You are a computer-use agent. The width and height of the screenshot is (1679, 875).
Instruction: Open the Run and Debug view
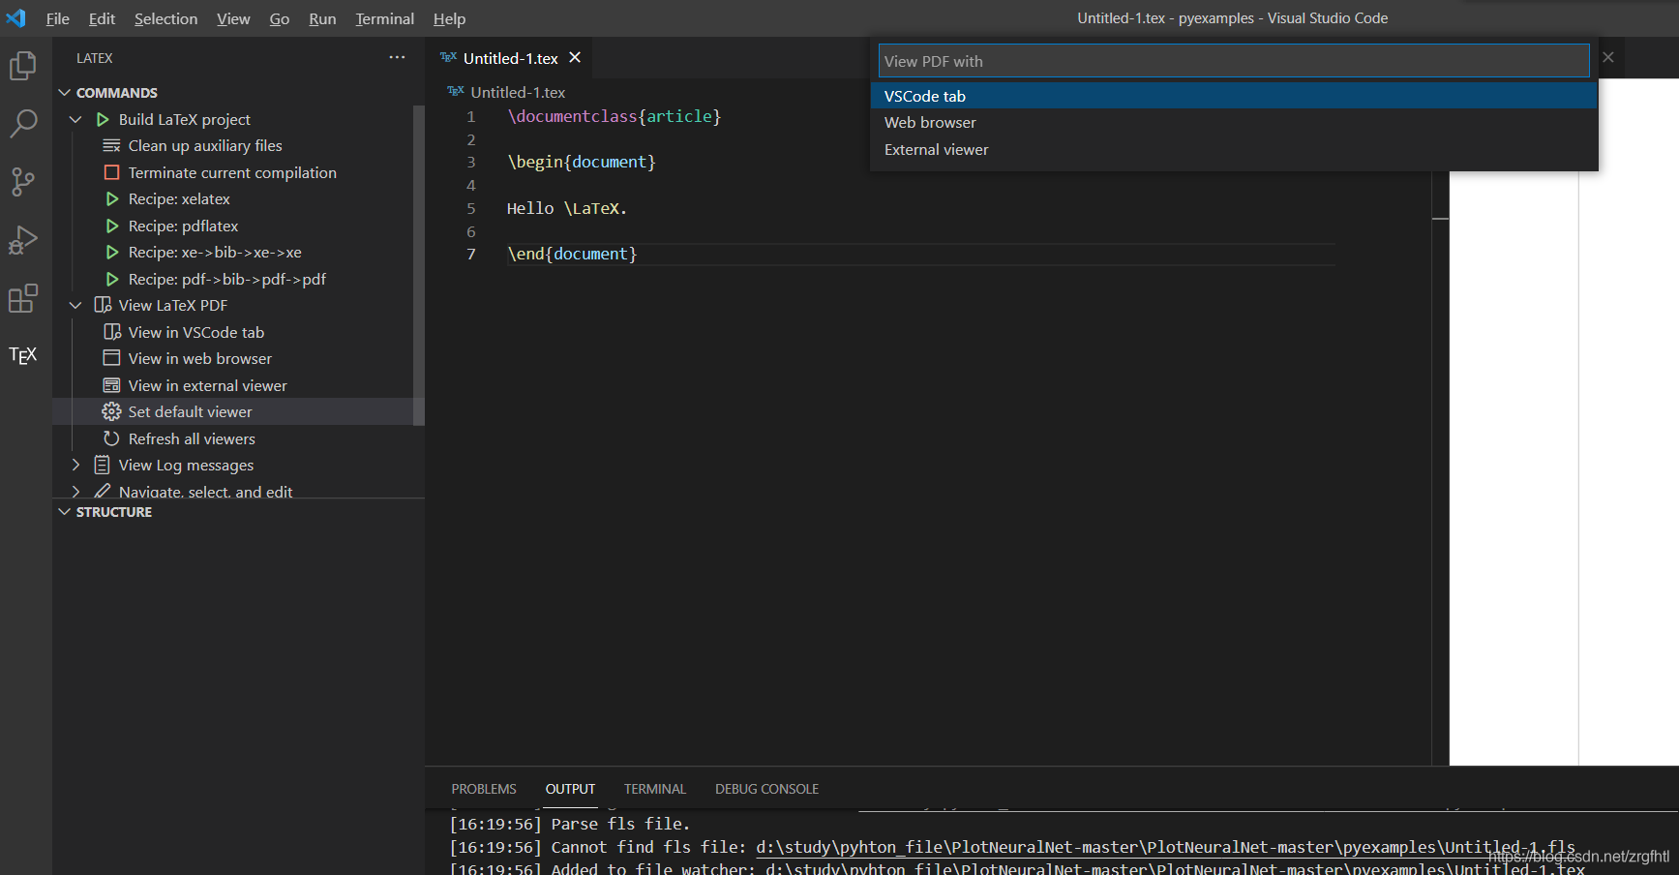click(x=23, y=239)
